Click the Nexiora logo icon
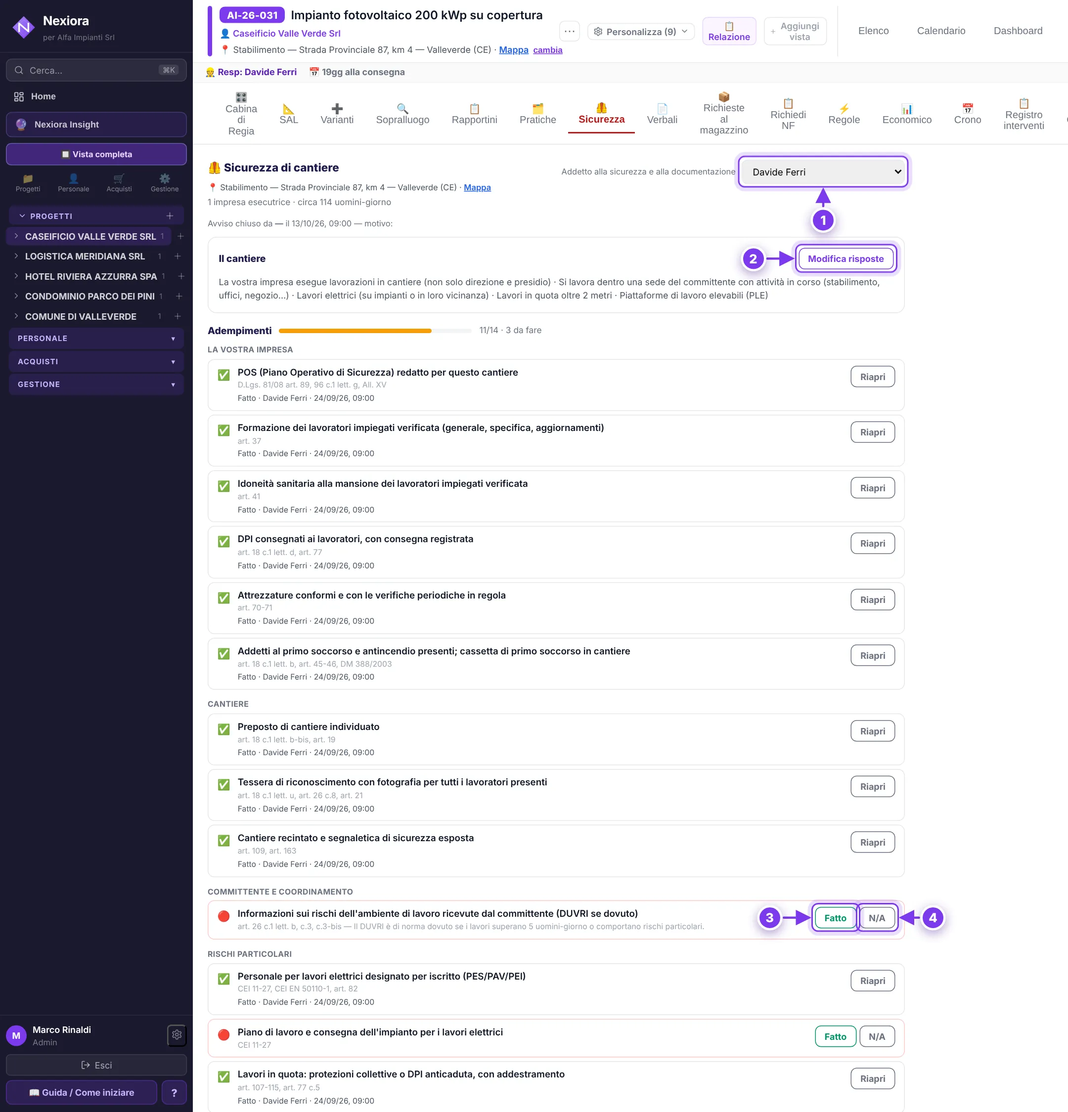The width and height of the screenshot is (1068, 1112). click(x=24, y=27)
